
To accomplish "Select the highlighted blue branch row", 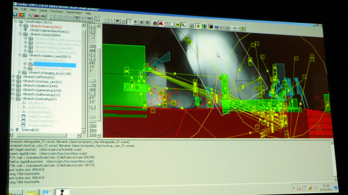I will [x=55, y=65].
